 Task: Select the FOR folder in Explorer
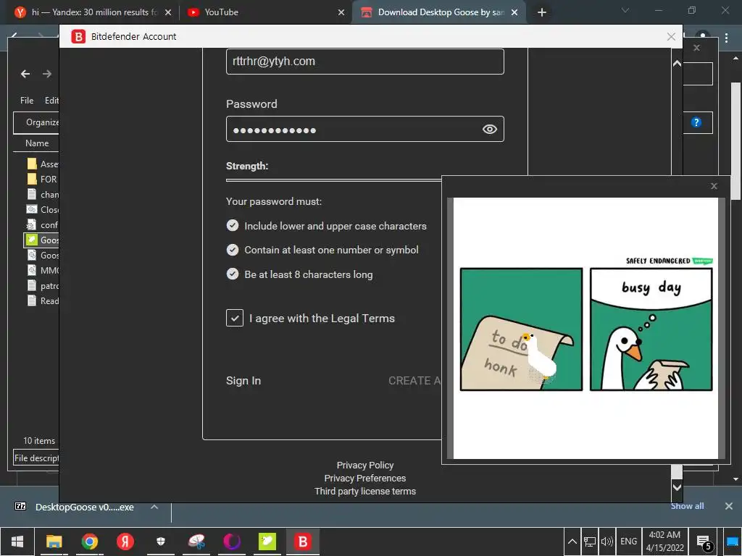click(43, 180)
